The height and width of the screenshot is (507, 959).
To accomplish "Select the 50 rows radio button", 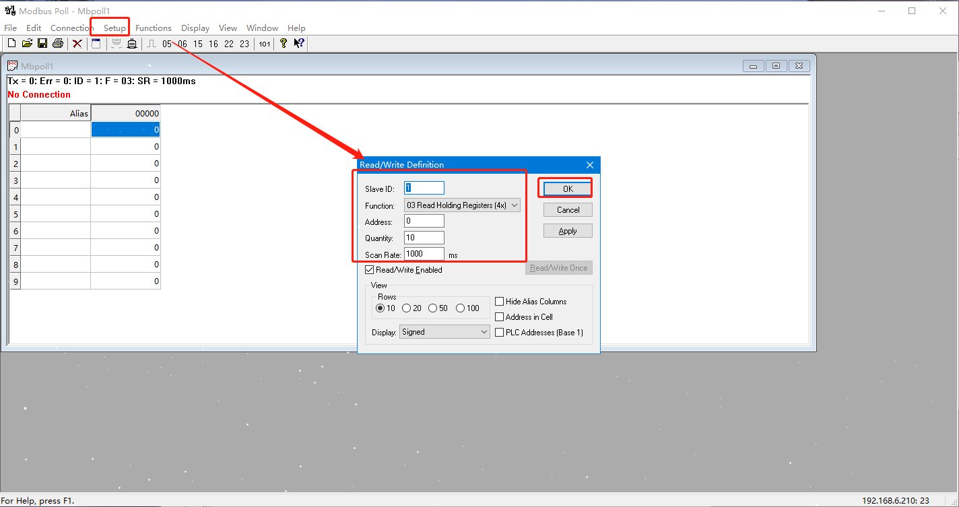I will [433, 308].
